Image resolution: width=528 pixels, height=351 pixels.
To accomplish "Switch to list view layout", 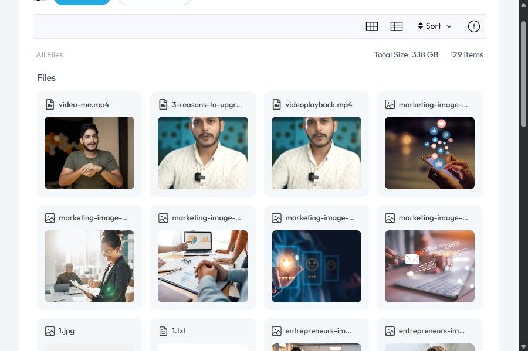I will tap(397, 26).
